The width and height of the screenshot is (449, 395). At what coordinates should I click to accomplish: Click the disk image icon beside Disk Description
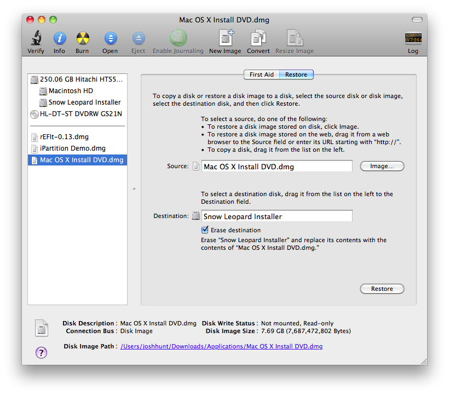[x=42, y=328]
